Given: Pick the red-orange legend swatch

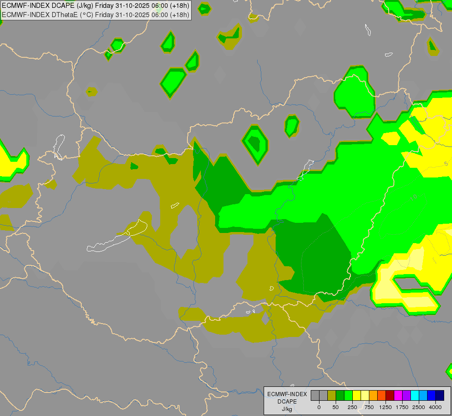Looking at the screenshot, I should (381, 395).
